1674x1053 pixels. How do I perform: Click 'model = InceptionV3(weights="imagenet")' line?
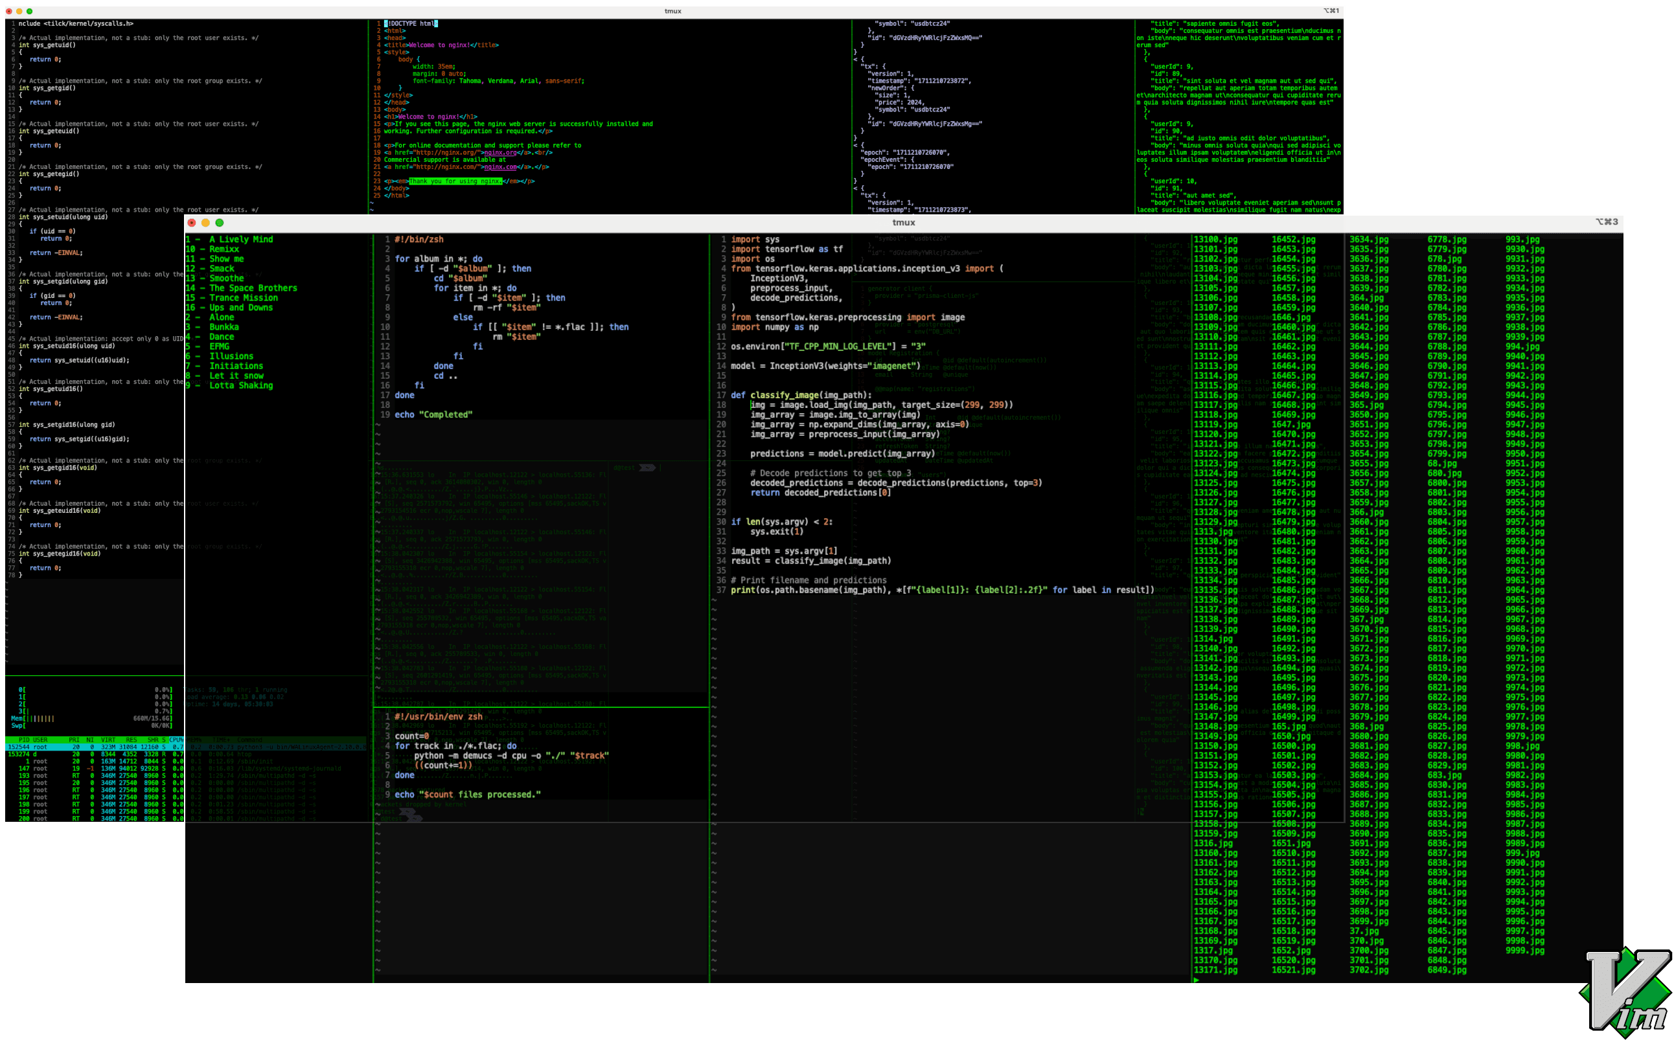tap(825, 366)
